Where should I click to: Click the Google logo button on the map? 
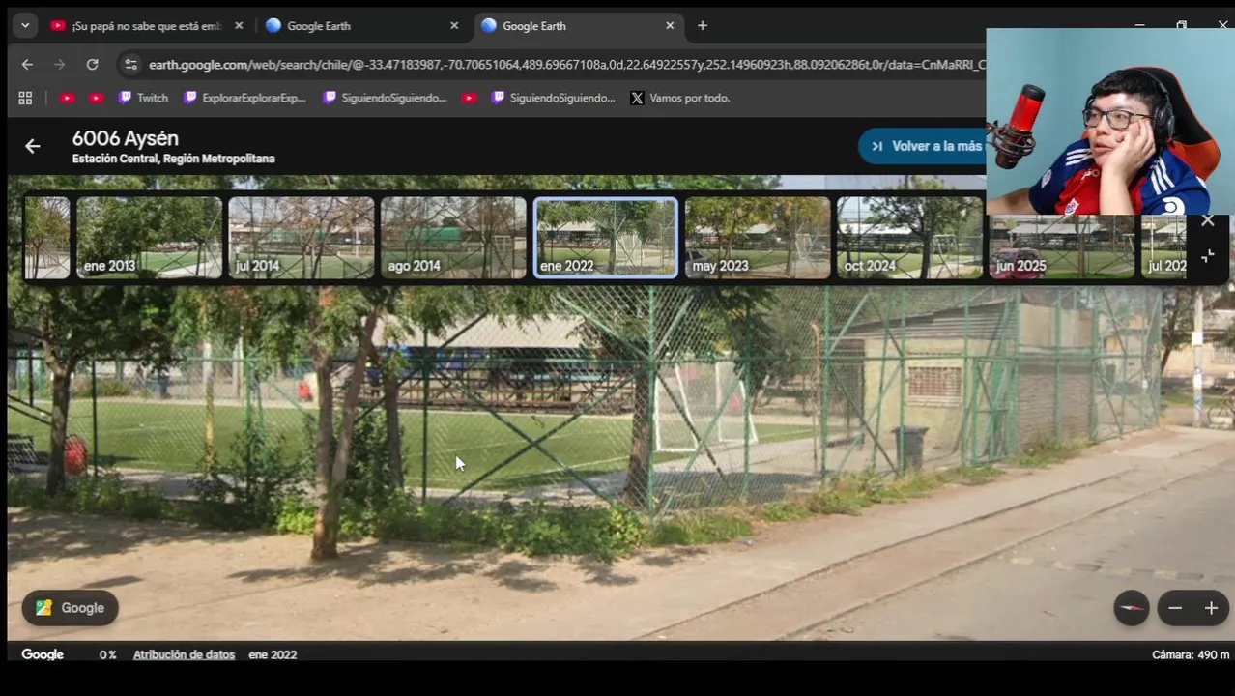[70, 608]
